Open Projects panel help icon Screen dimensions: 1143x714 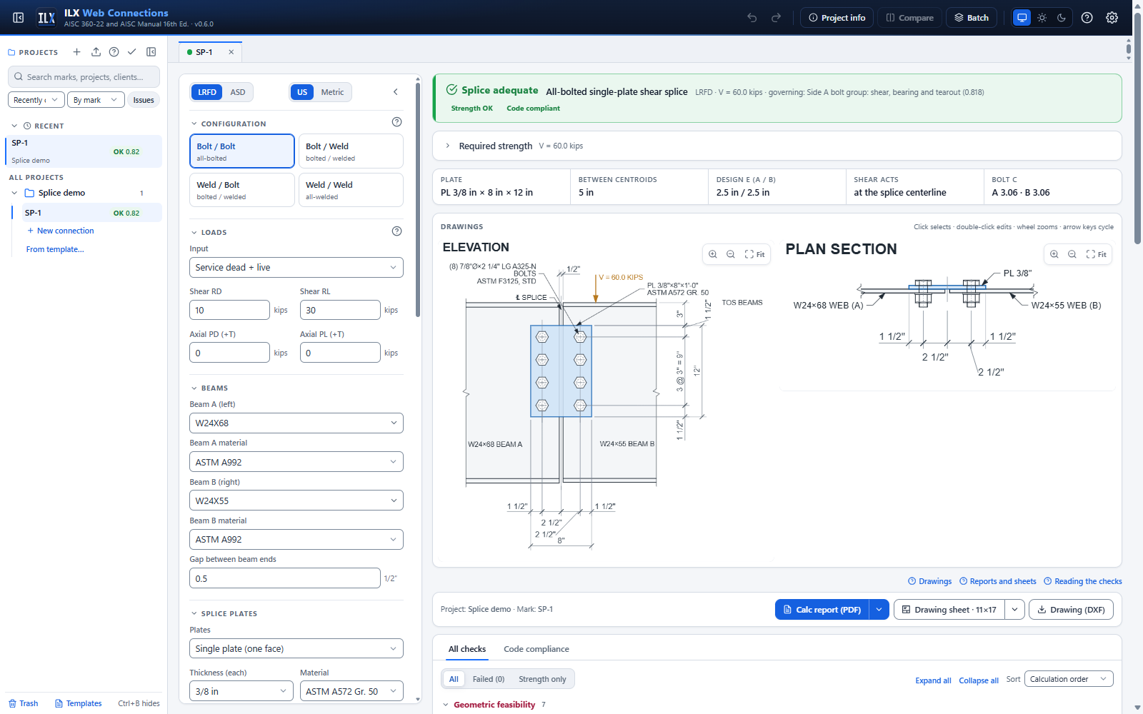coord(114,52)
